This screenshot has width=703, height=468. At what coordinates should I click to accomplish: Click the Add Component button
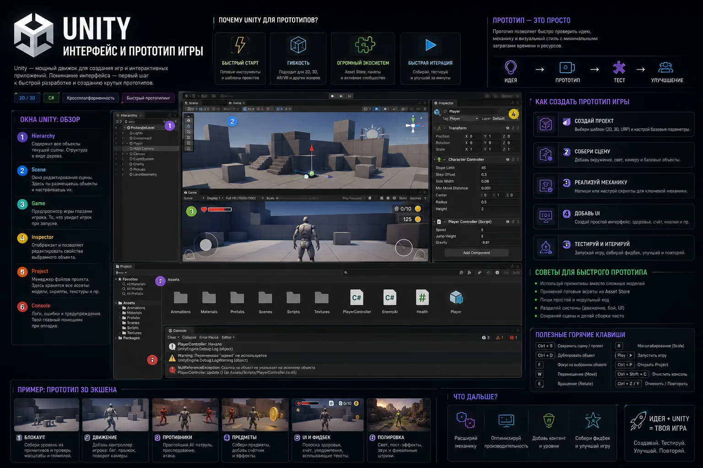click(x=476, y=253)
